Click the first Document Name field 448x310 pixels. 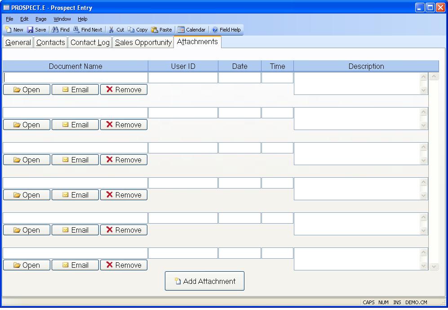point(75,78)
